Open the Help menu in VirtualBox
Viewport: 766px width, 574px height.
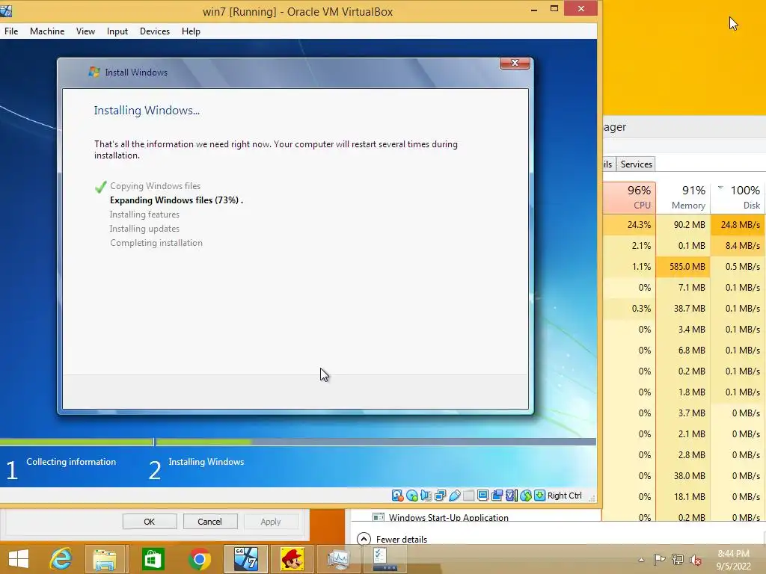coord(191,31)
